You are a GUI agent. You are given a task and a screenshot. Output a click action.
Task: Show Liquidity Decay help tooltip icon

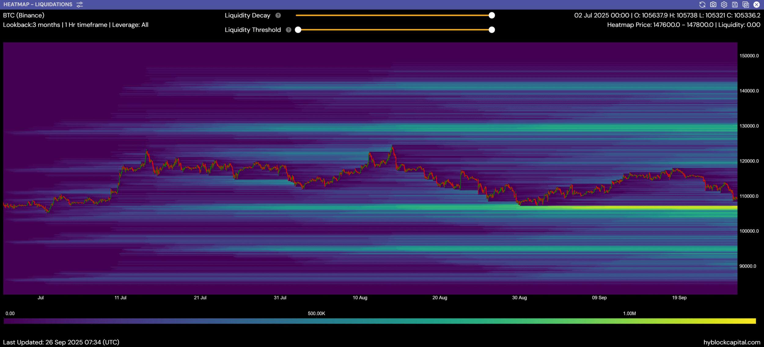pos(278,15)
